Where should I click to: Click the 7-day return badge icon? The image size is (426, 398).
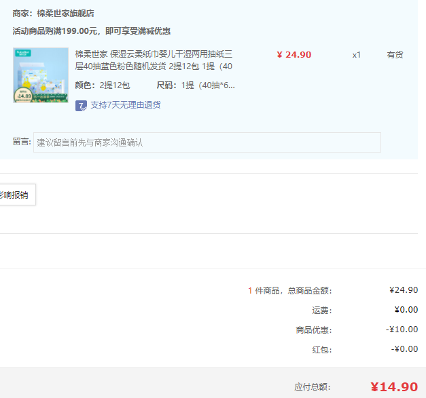point(81,106)
